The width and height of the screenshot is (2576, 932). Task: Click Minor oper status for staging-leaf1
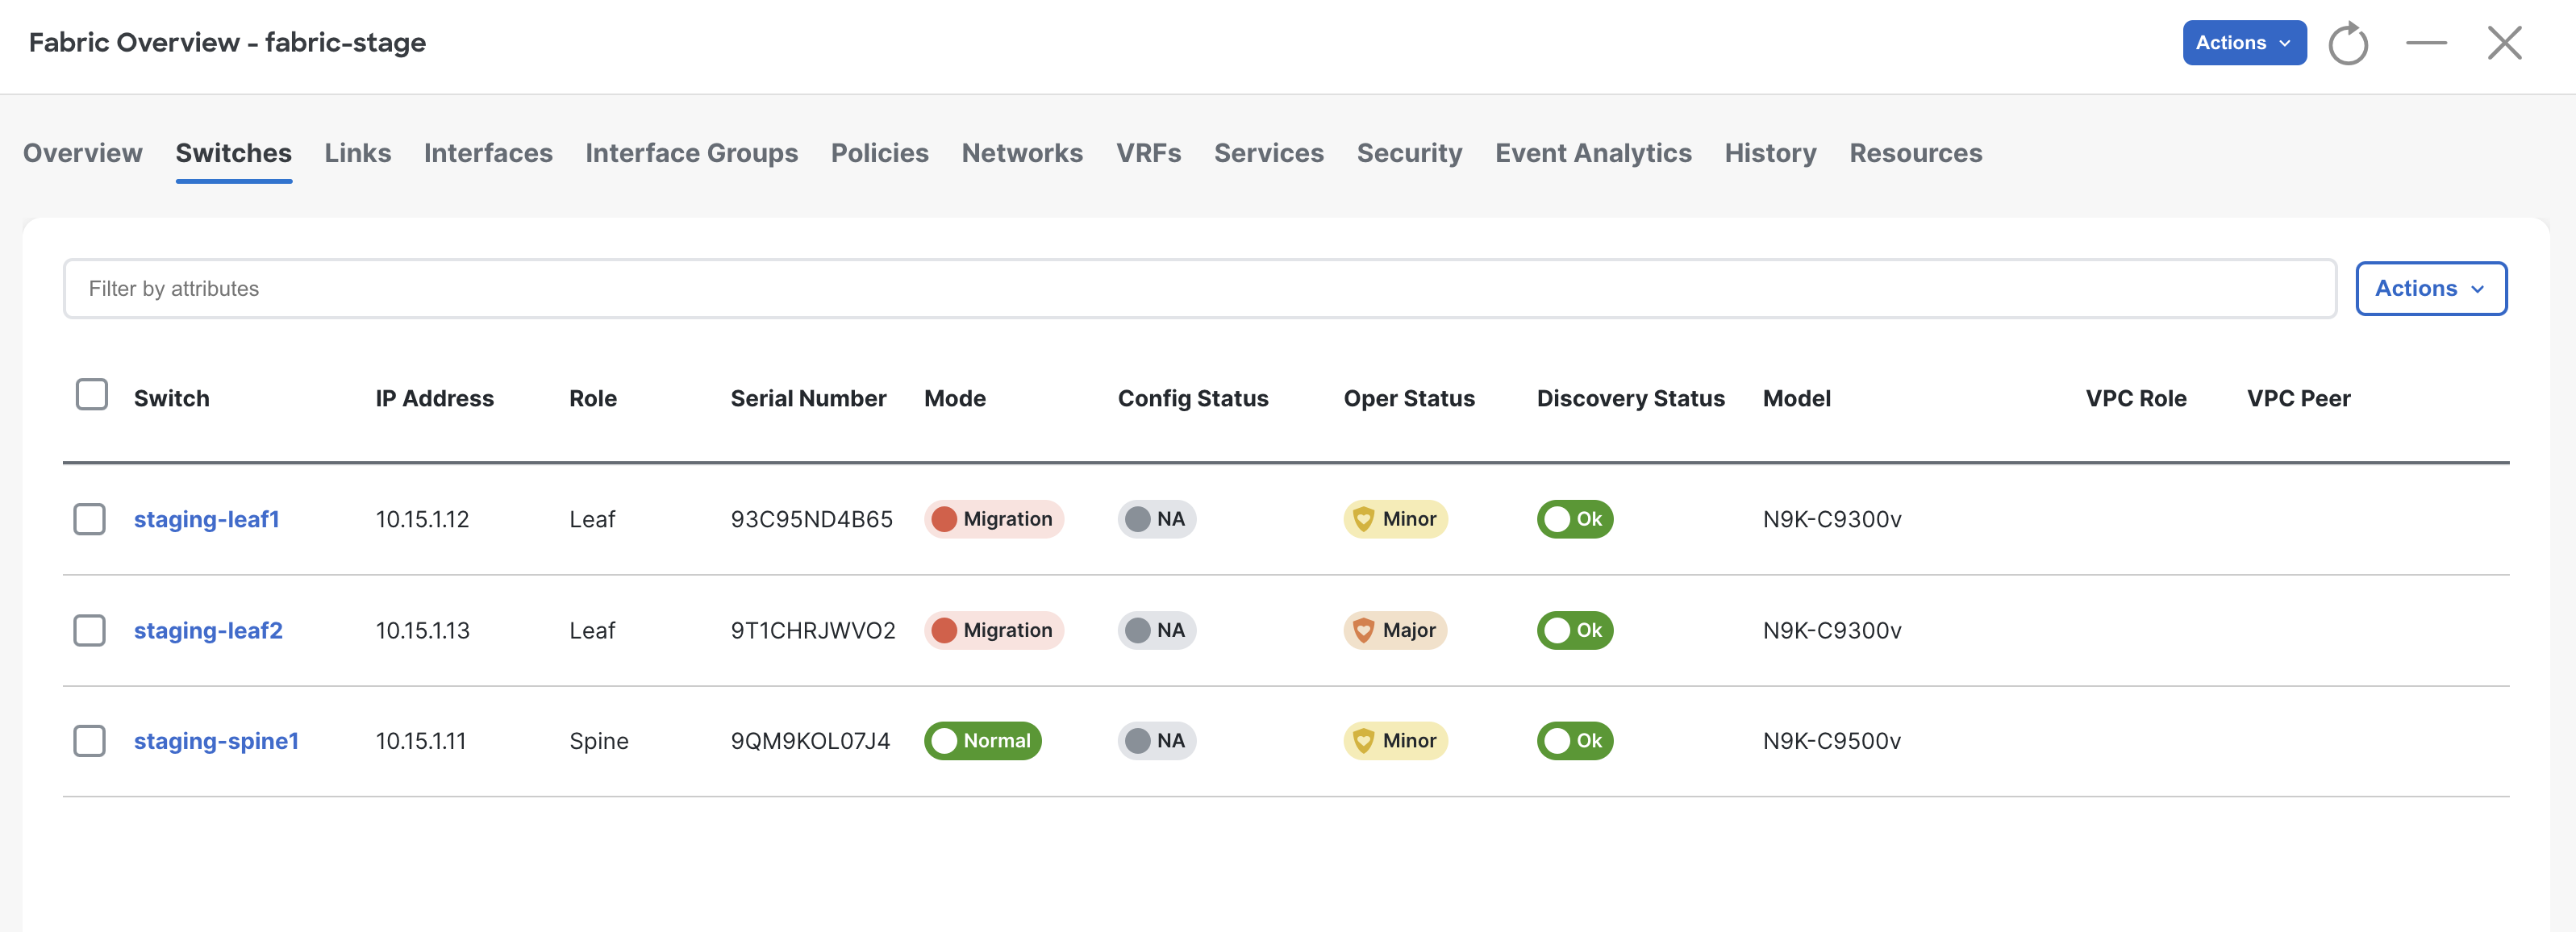(1396, 519)
